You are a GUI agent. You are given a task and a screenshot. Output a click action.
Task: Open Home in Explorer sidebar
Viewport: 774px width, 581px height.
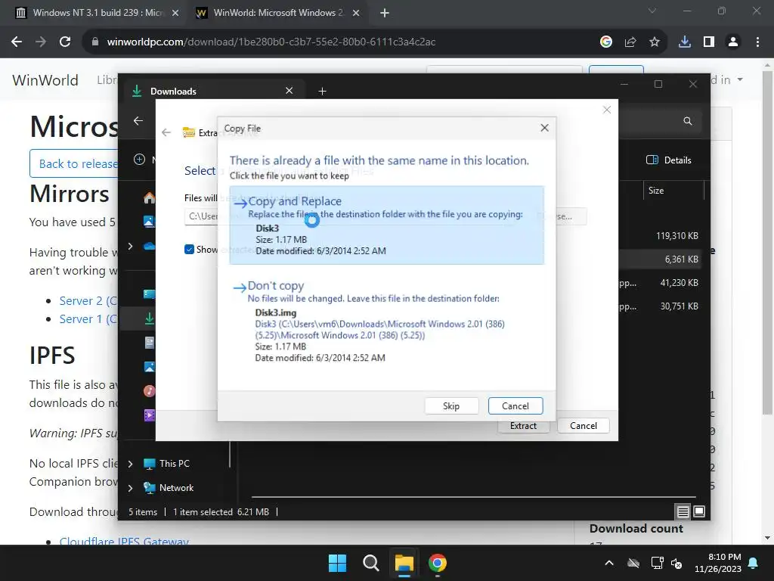149,198
